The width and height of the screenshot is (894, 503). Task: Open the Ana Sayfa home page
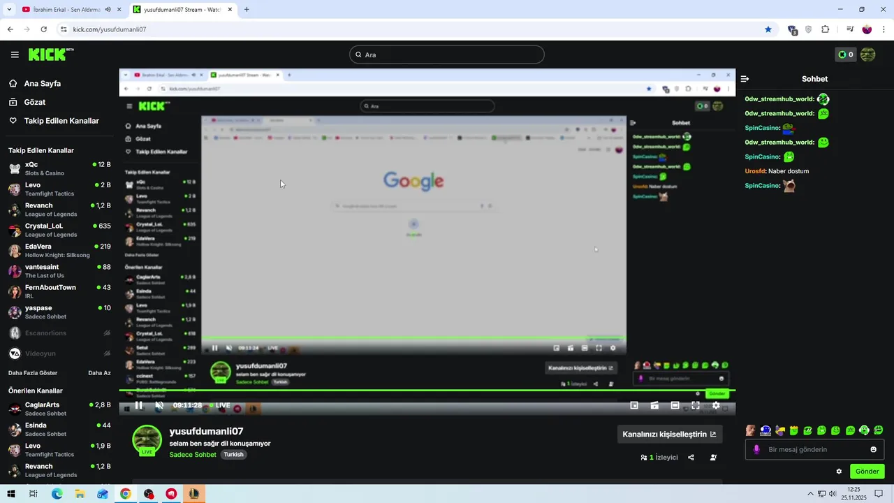point(43,83)
